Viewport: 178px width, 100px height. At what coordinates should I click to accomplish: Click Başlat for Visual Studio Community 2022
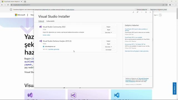108,30
